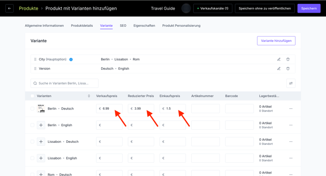Click the Verkaufspreis column header
The width and height of the screenshot is (326, 176).
107,96
